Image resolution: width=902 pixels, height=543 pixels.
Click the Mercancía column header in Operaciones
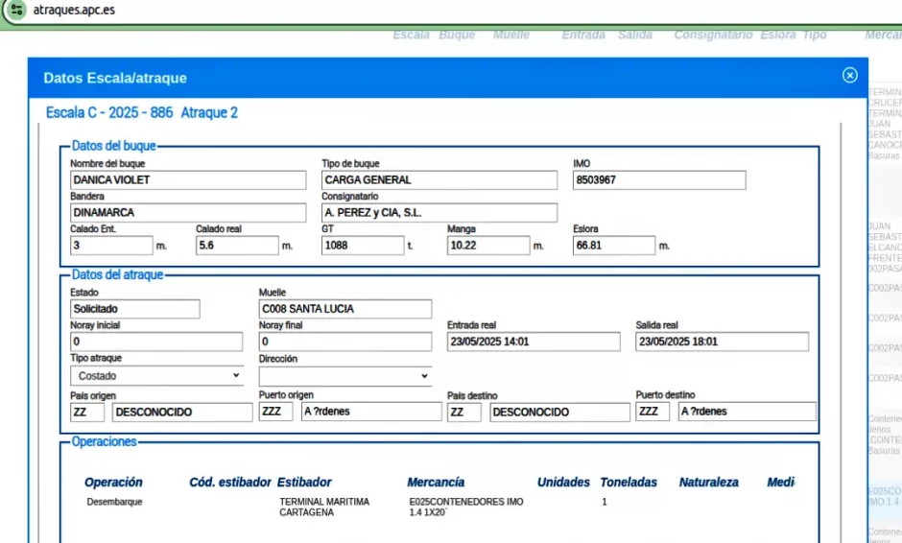(436, 483)
